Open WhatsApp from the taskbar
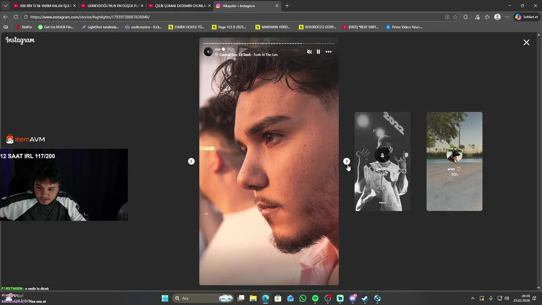Viewport: 542px width, 305px height. [303, 298]
